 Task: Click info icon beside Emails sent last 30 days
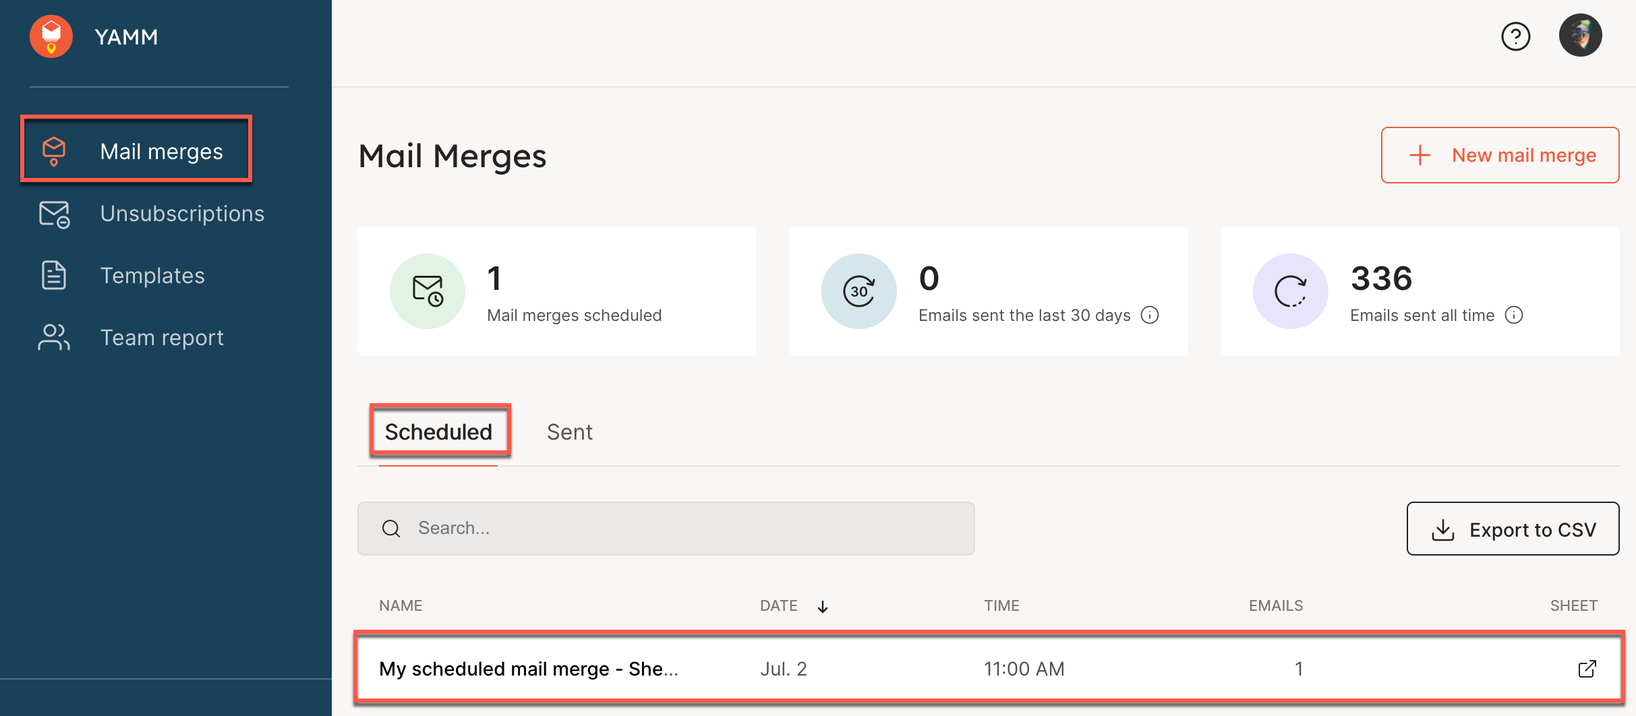(x=1150, y=315)
